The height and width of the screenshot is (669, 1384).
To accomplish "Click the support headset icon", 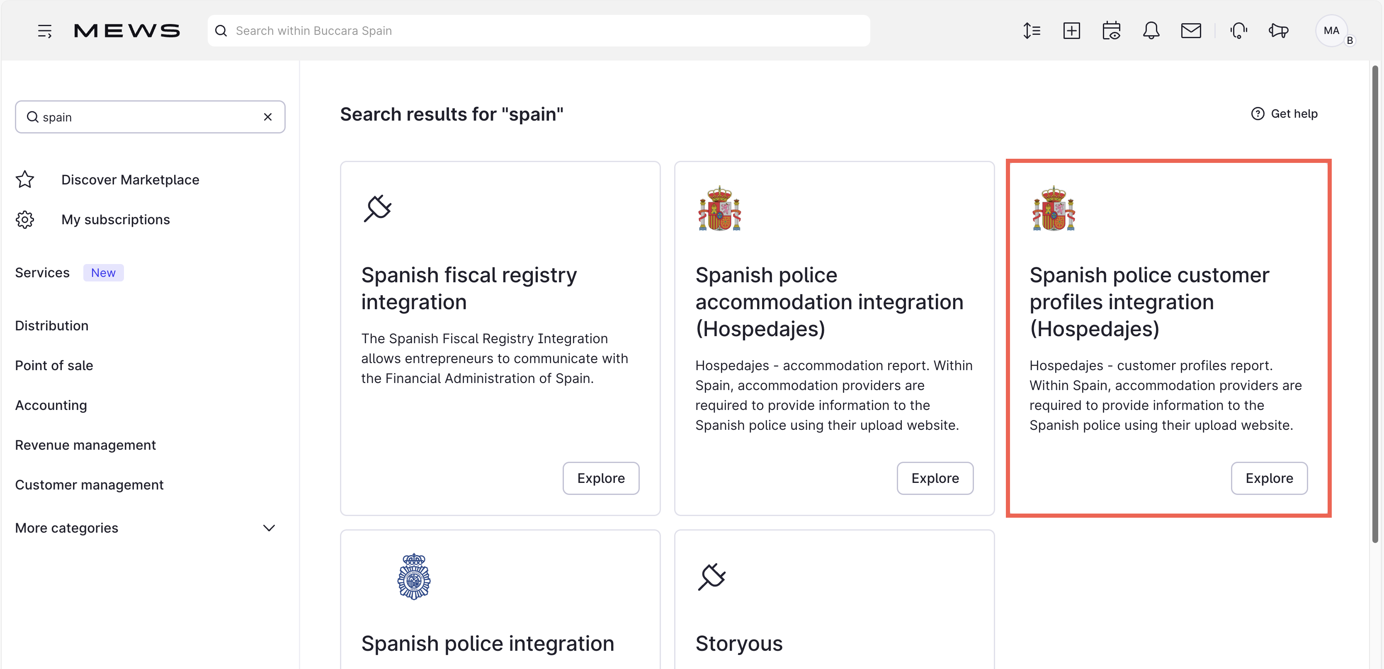I will click(x=1238, y=31).
